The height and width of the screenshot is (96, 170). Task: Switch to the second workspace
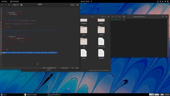(x=157, y=95)
